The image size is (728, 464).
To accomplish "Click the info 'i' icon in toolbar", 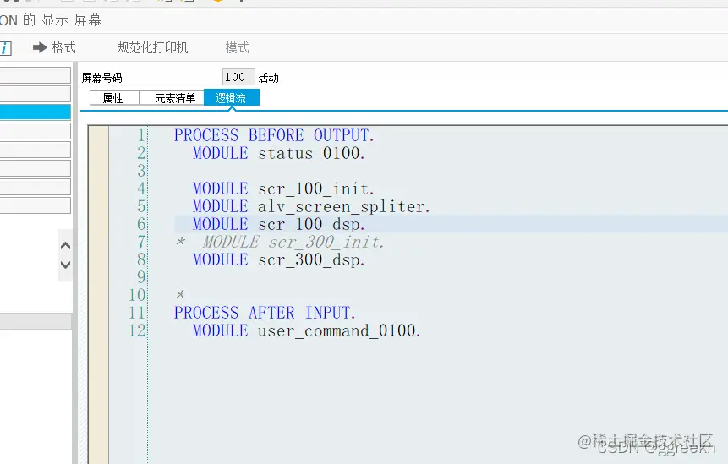I will tap(5, 48).
